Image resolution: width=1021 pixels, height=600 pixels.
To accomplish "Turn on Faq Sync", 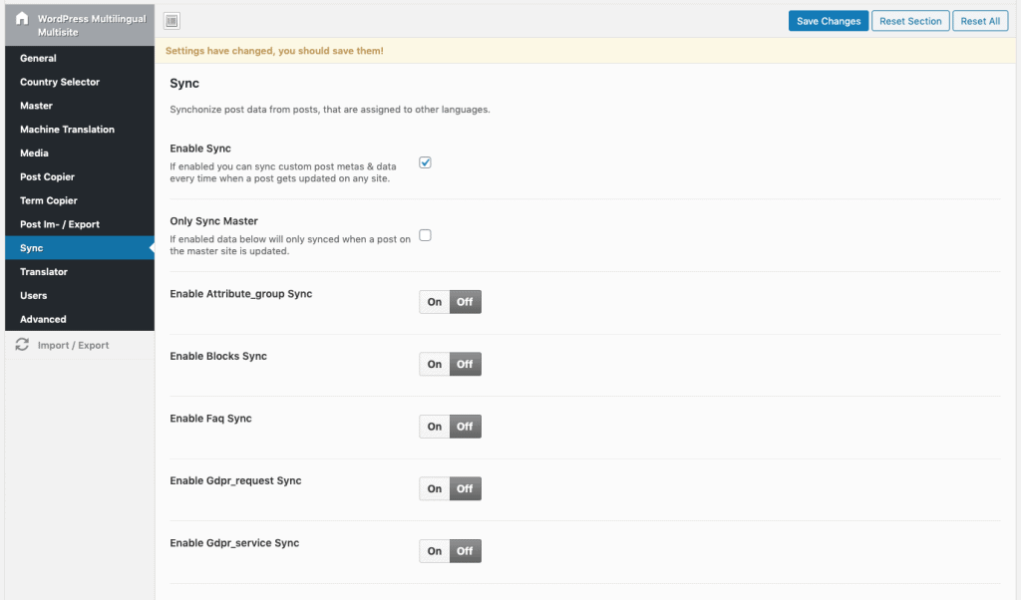I will pos(435,427).
